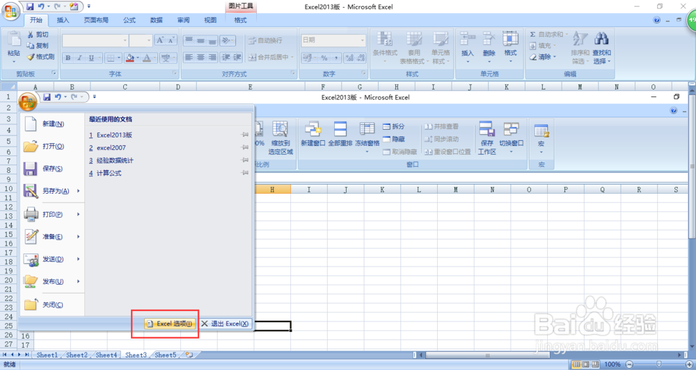The image size is (696, 370).
Task: Select column header H in the inner sheet
Action: [x=272, y=190]
